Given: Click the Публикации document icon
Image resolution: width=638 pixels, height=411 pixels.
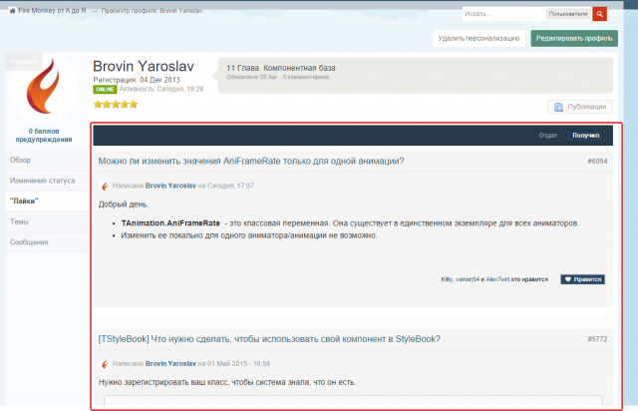Looking at the screenshot, I should (x=558, y=107).
